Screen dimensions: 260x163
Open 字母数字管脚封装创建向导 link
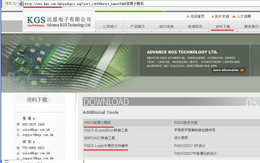(x=195, y=130)
